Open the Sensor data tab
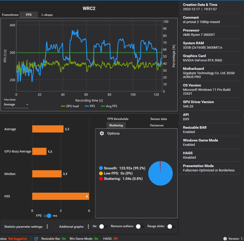Image resolution: width=244 pixels, height=241 pixels. [159, 119]
